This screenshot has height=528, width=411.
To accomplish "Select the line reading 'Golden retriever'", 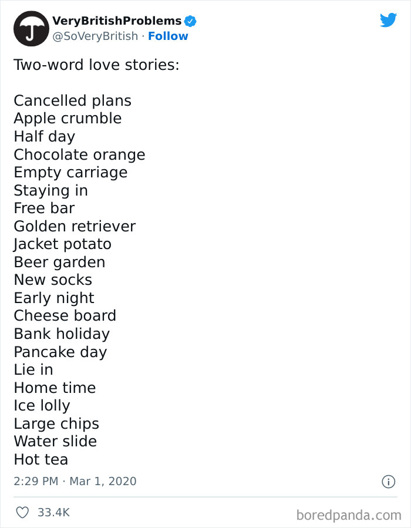I will pos(75,226).
